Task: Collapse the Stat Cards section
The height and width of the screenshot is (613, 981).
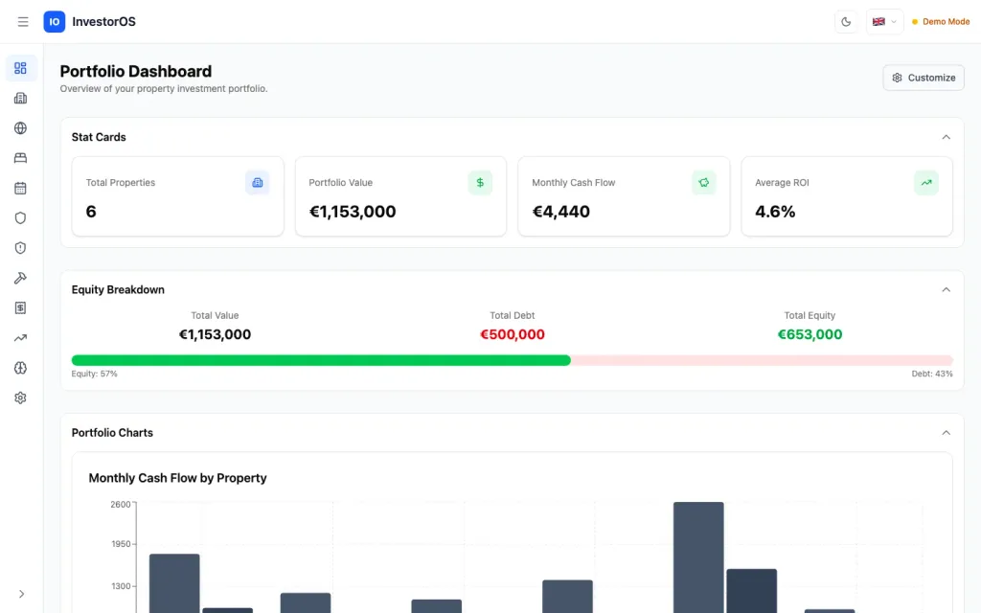Action: click(946, 137)
